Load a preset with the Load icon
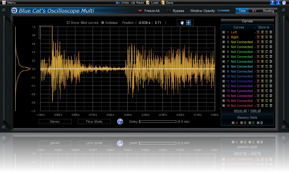 point(148,2)
